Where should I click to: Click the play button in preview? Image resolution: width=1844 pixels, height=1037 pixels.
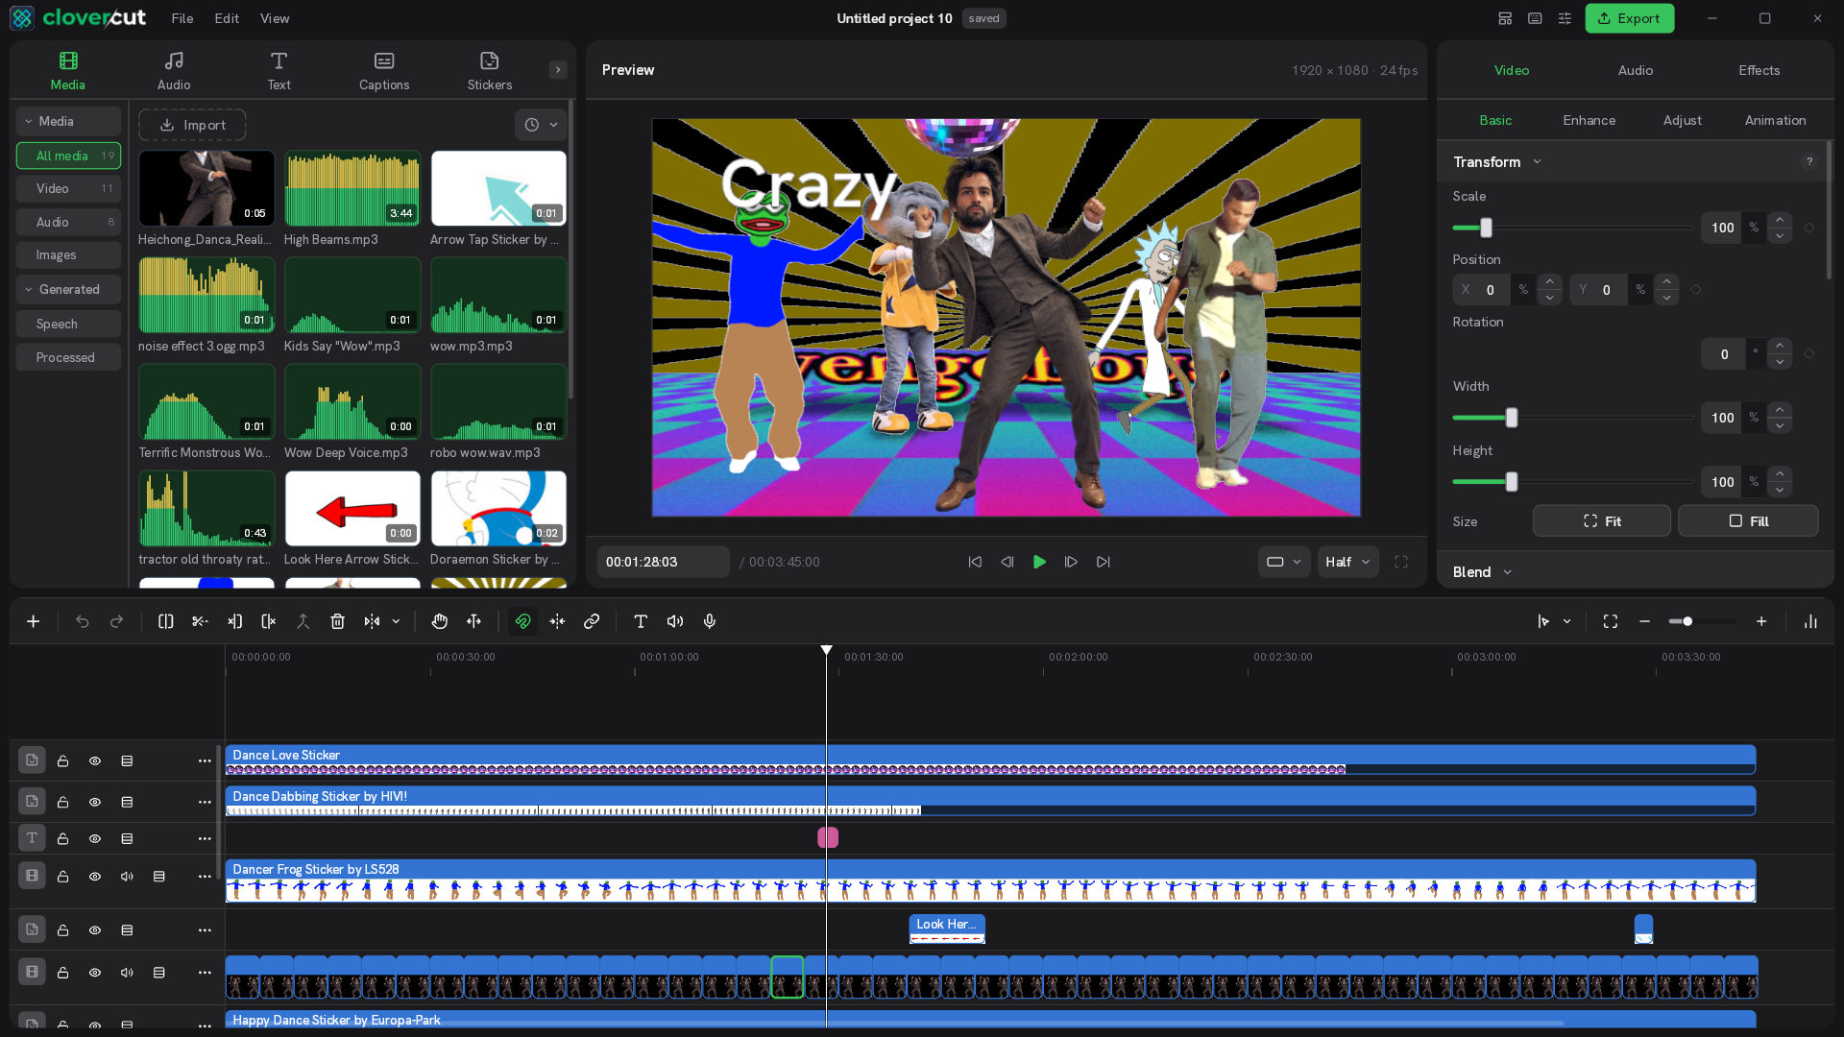coord(1039,563)
